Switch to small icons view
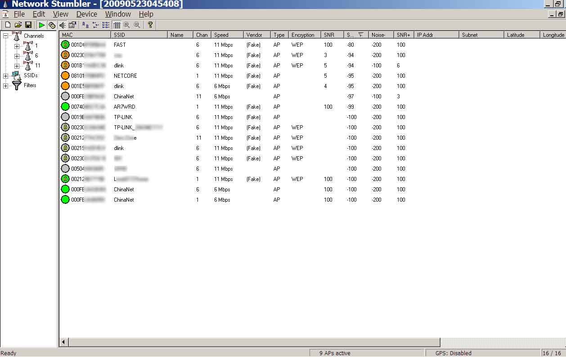 coord(96,25)
